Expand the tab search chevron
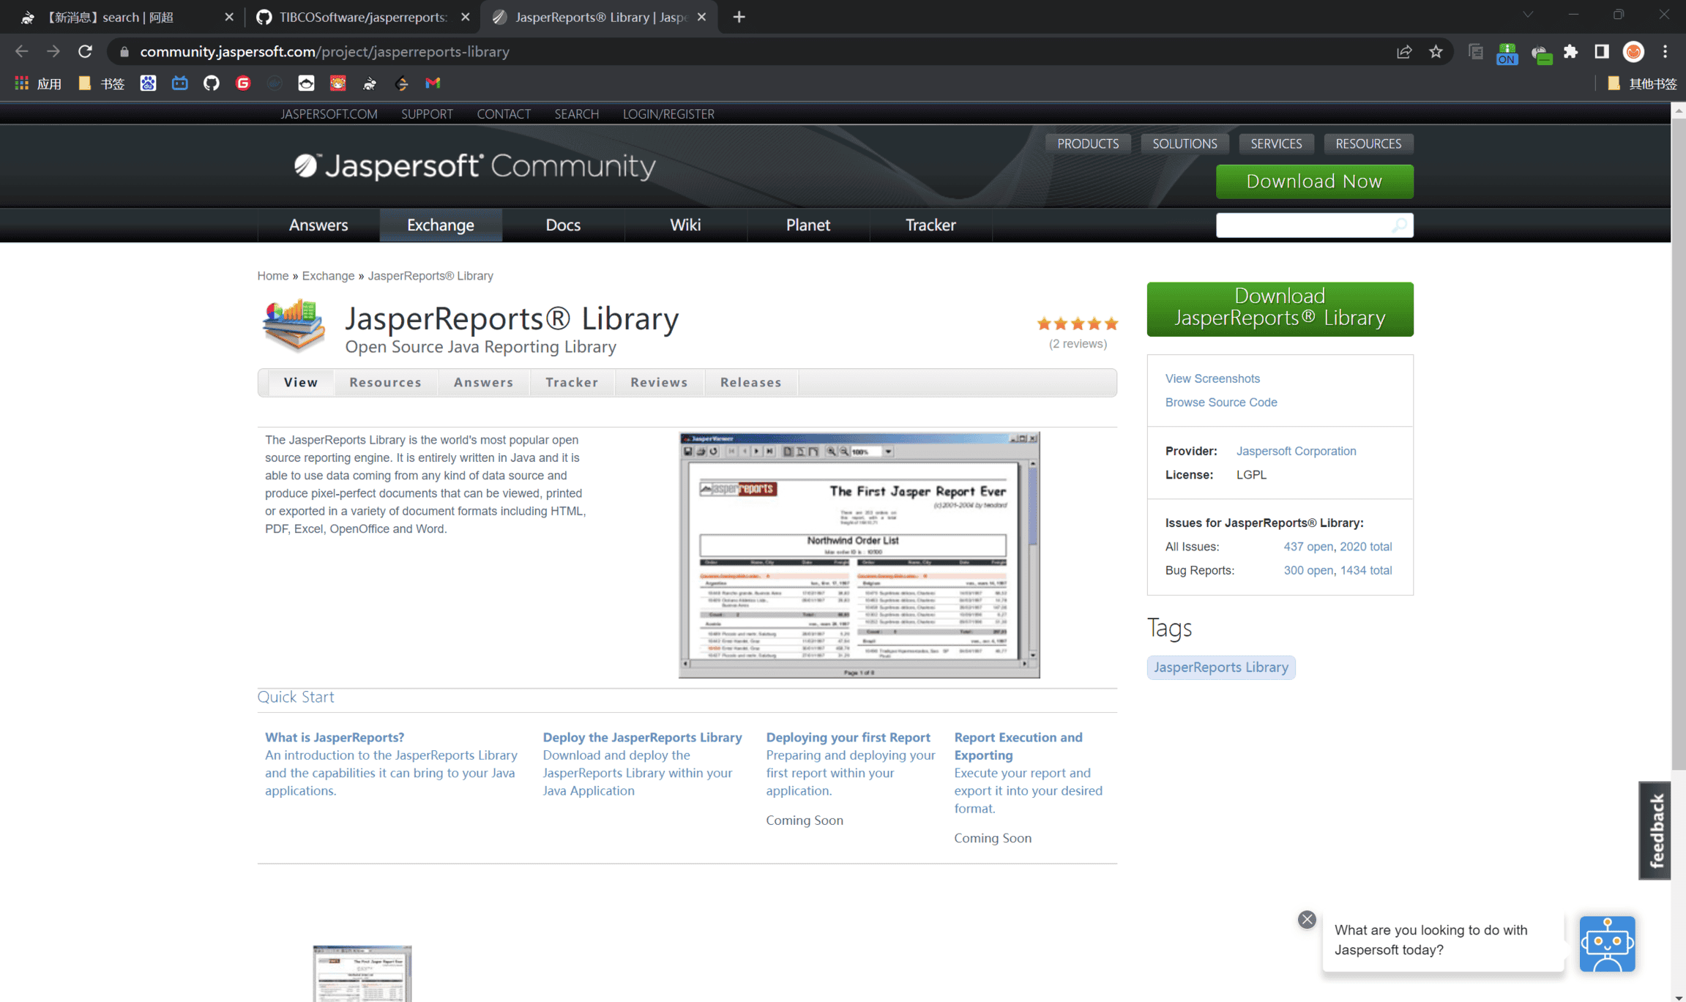 click(x=1528, y=15)
